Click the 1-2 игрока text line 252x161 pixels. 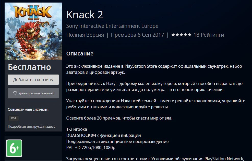pyautogui.click(x=77, y=129)
